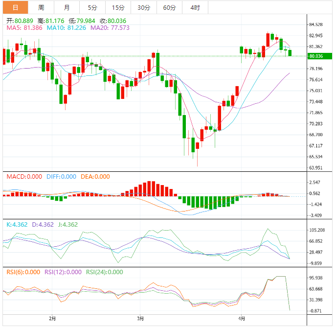Screen dimensions: 336x329
Task: Click the K:4.362 KDJ label
Action: [17, 225]
